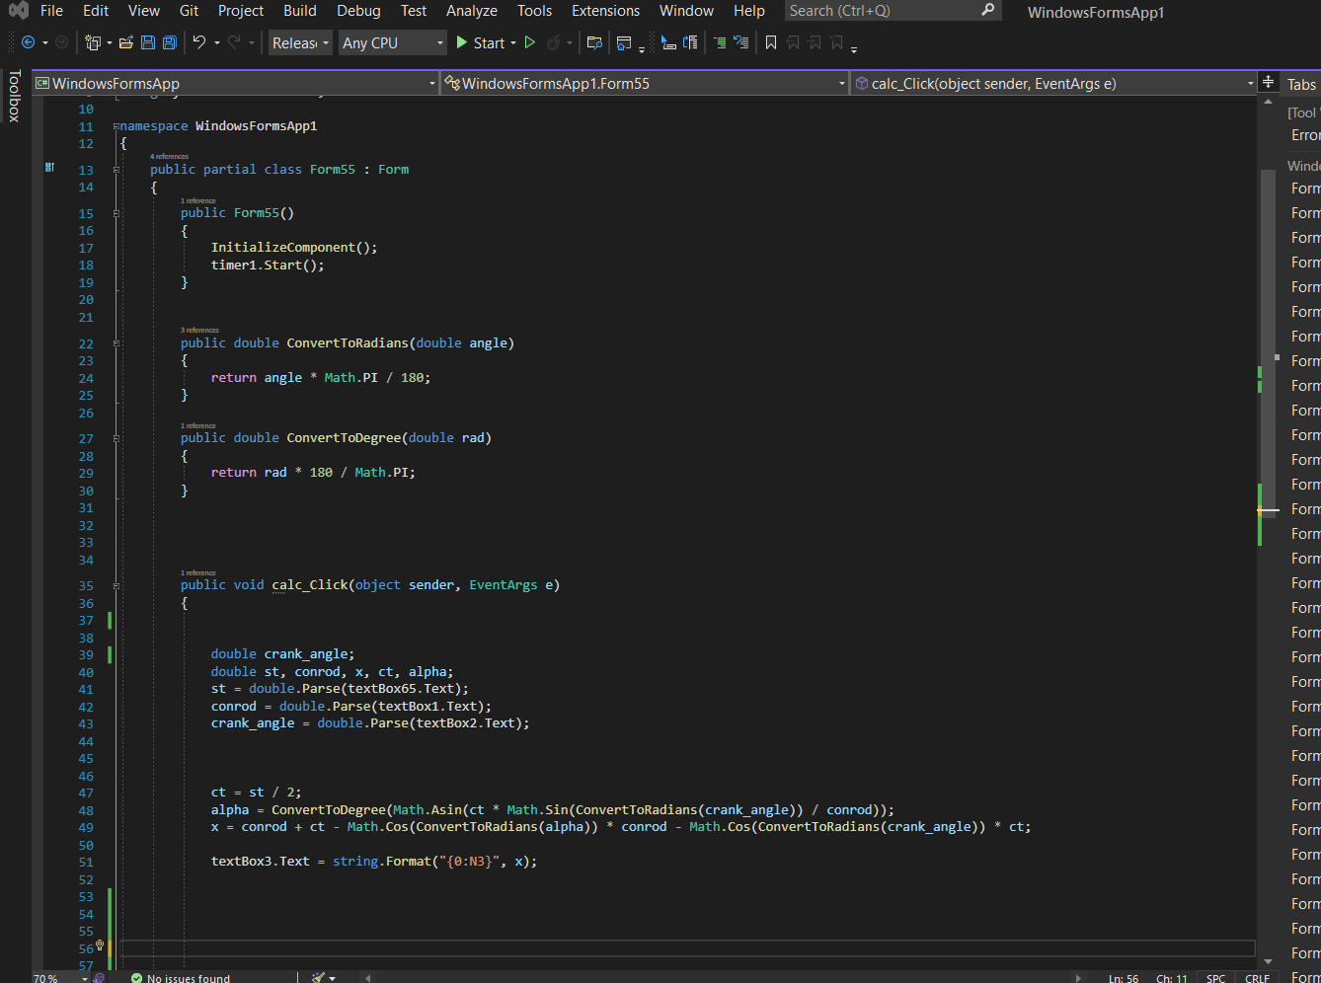
Task: Open the Release configuration dropdown
Action: coord(300,42)
